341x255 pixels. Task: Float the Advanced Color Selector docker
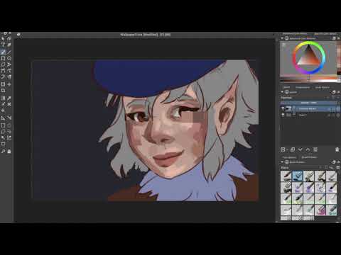(334, 38)
